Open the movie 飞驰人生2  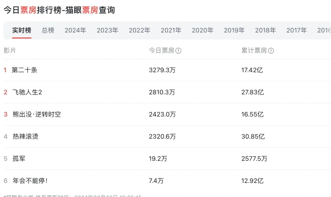[27, 92]
